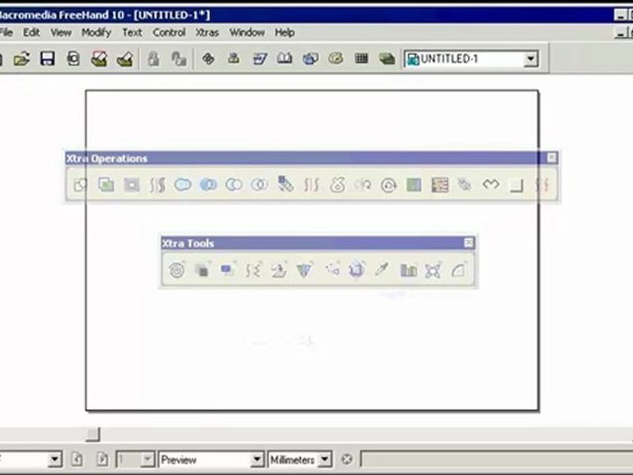
Task: Expand the Preview view mode dropdown
Action: coord(256,460)
